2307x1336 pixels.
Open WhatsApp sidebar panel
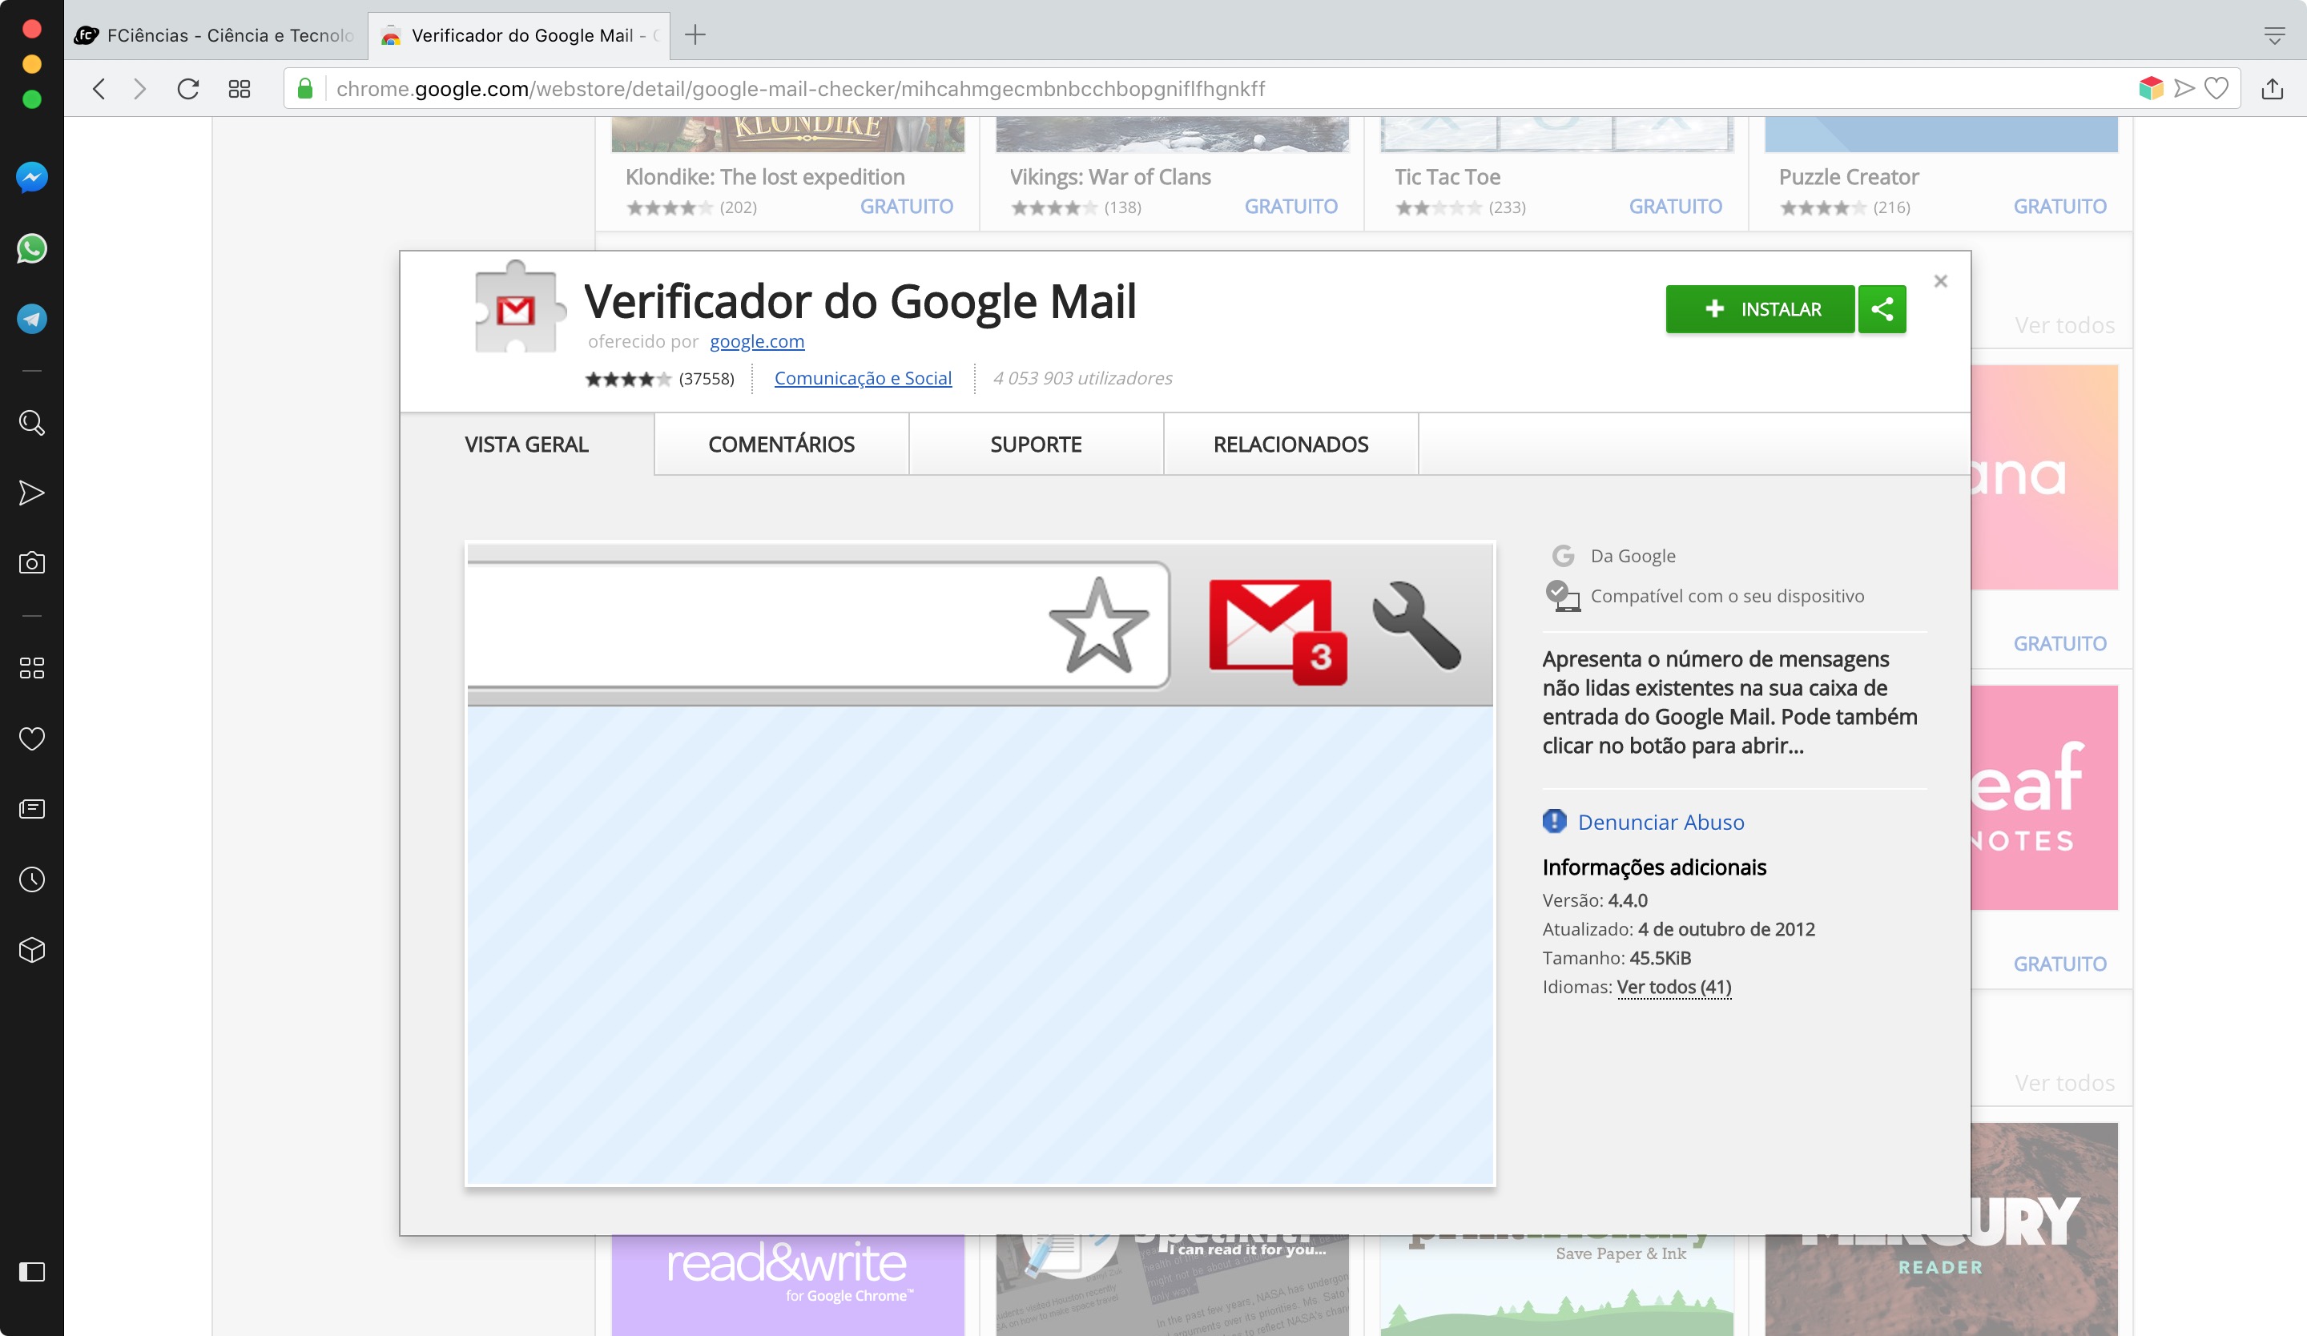32,249
